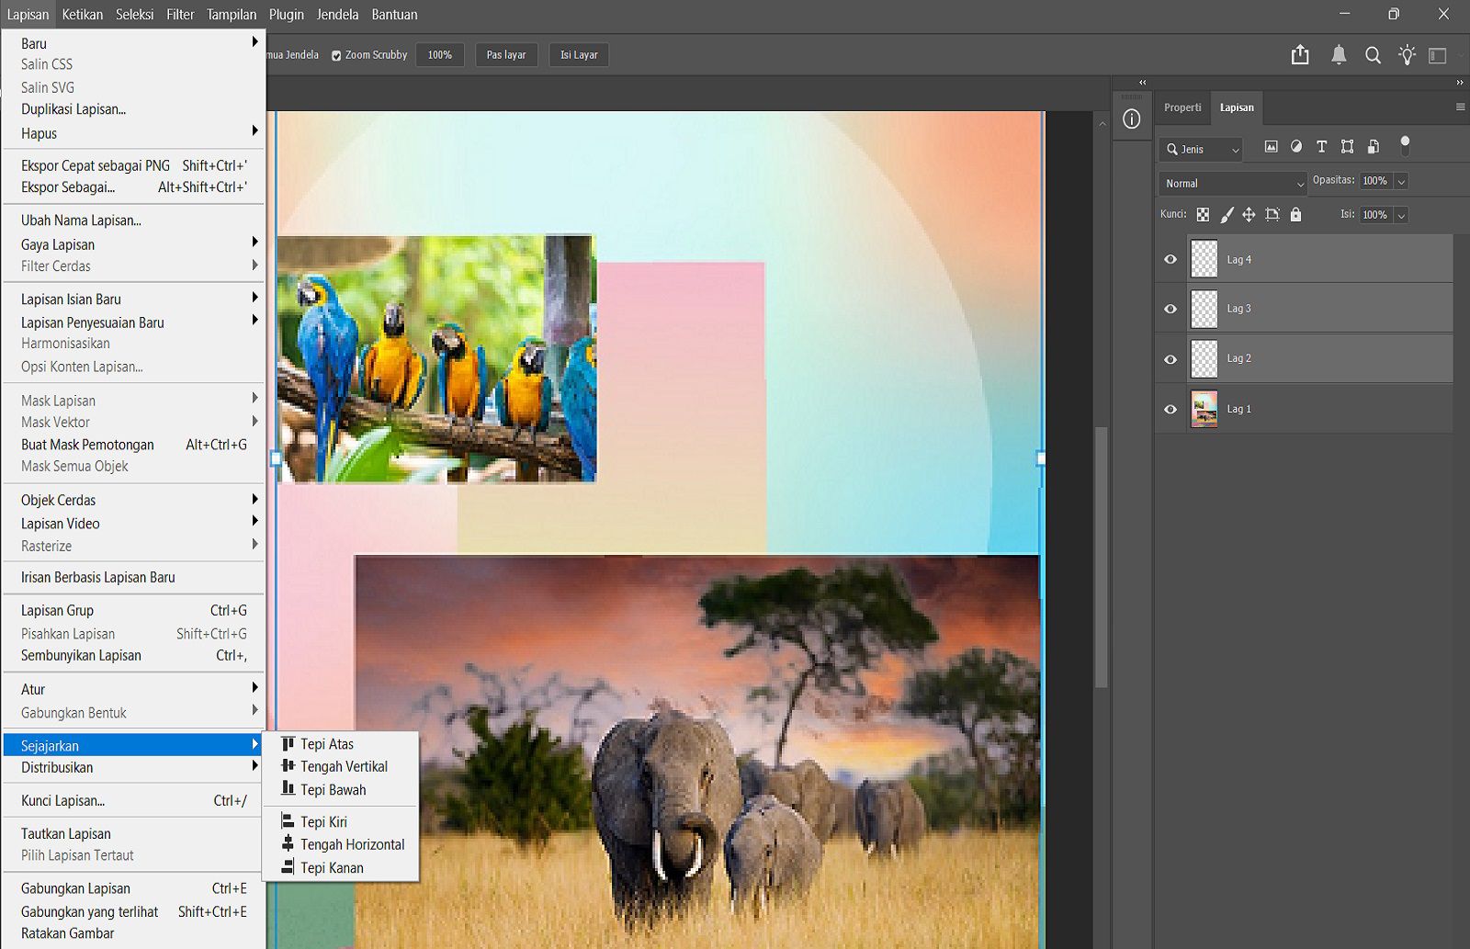Click the Isi Layar button
Viewport: 1470px width, 949px height.
579,55
